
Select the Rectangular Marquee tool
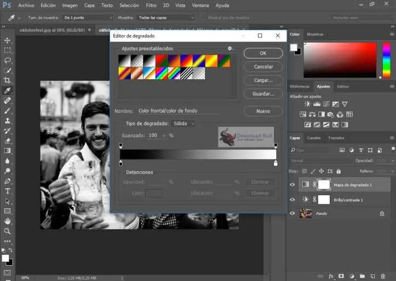(x=7, y=50)
